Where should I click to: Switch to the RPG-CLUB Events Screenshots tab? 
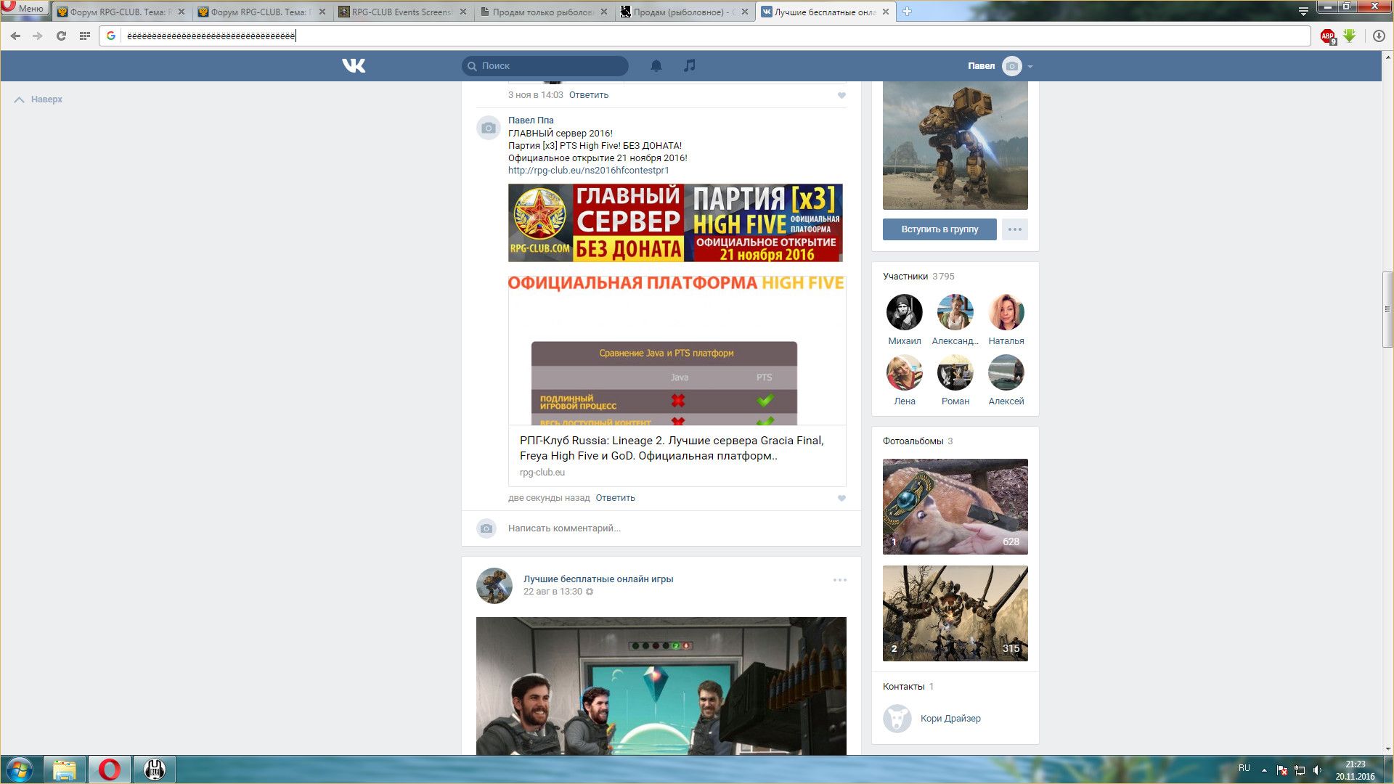coord(402,12)
